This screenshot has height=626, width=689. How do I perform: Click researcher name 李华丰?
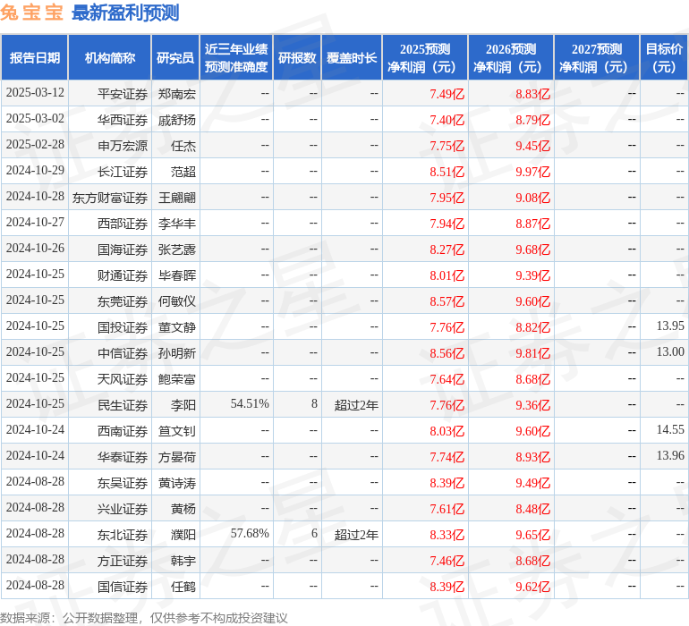click(176, 224)
